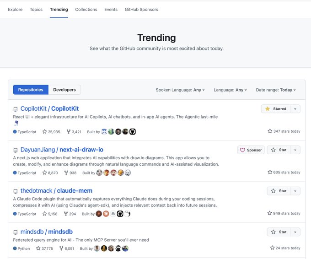Expand list dropdown beside claude-mem Star

295,191
